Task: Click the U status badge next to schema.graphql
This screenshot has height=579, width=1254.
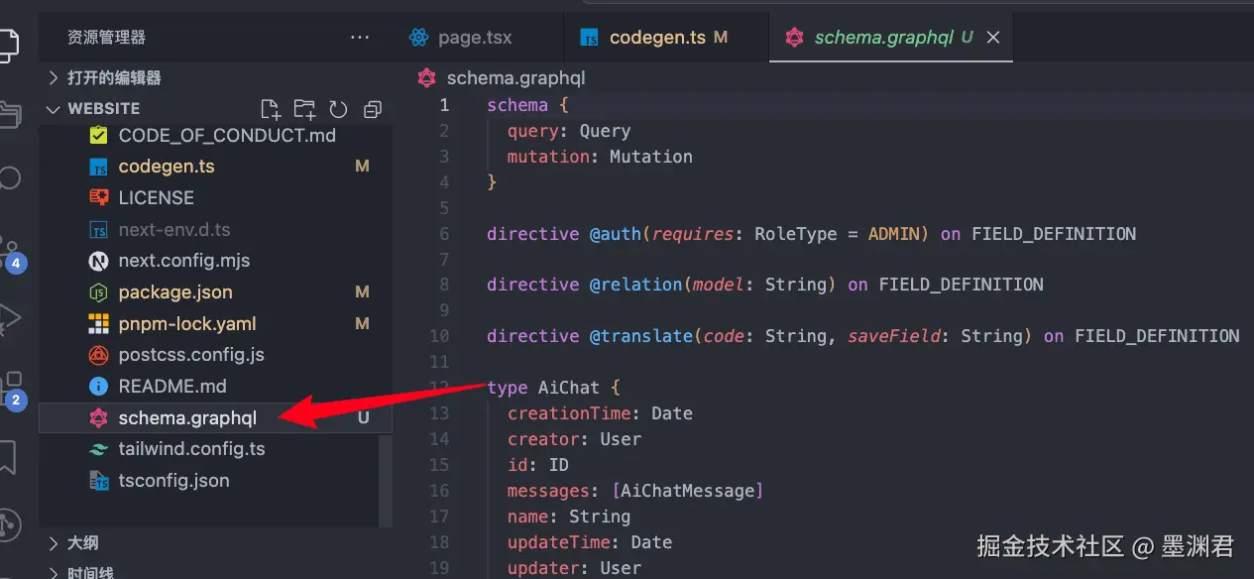Action: (x=364, y=418)
